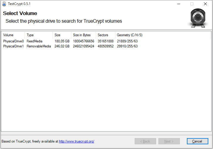Click the Cancel button
Screen dimensions: 213x149
coord(197,141)
